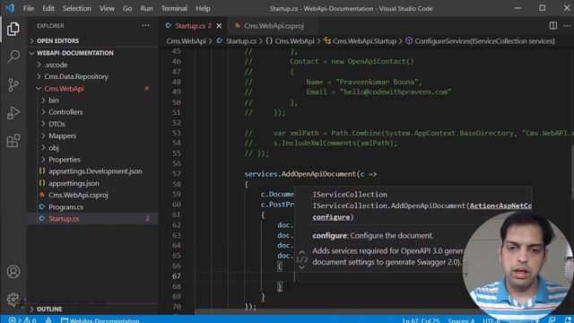Image resolution: width=574 pixels, height=323 pixels.
Task: Click errors and warnings status bar indicator
Action: tap(22, 320)
